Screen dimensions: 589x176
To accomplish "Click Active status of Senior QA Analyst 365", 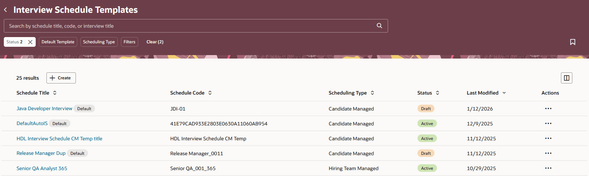I will pos(427,168).
